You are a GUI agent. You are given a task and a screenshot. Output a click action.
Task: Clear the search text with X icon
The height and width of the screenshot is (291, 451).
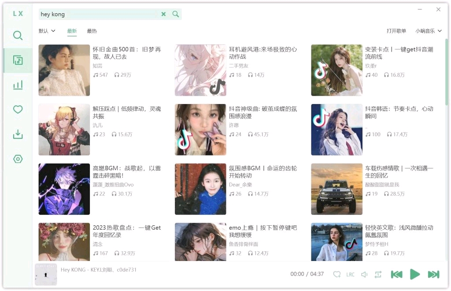(x=163, y=14)
